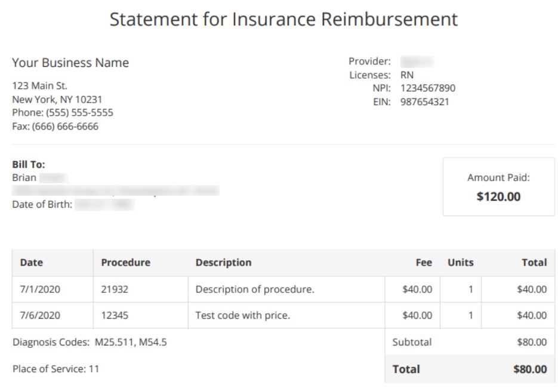Click the Place of Service: 11 text
558x389 pixels.
[56, 369]
